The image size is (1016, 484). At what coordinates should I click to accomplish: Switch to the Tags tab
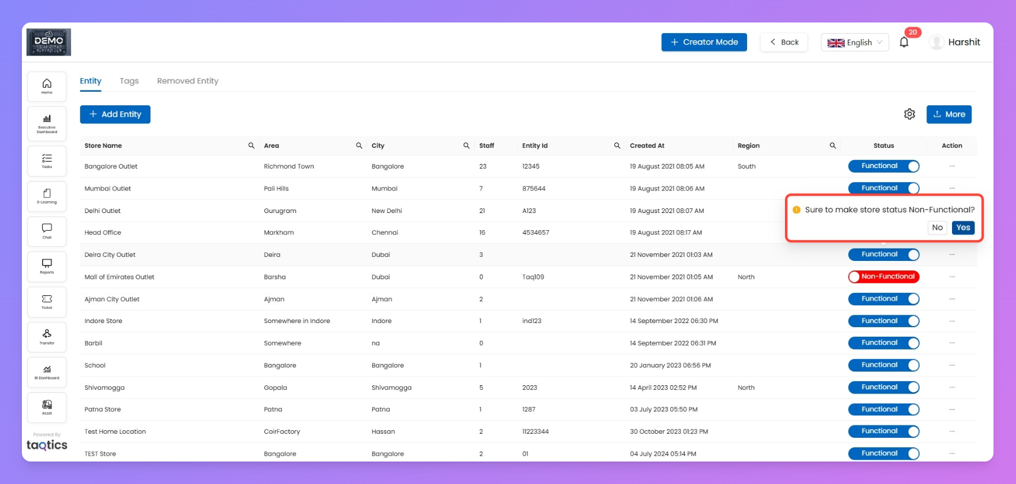[x=129, y=81]
